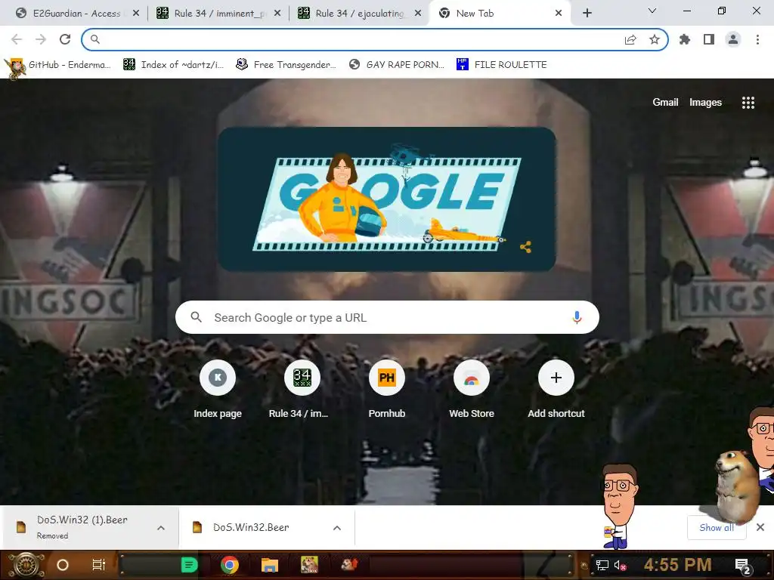Open the GitHub - Enderma... bookmark
This screenshot has width=774, height=580.
pos(60,65)
